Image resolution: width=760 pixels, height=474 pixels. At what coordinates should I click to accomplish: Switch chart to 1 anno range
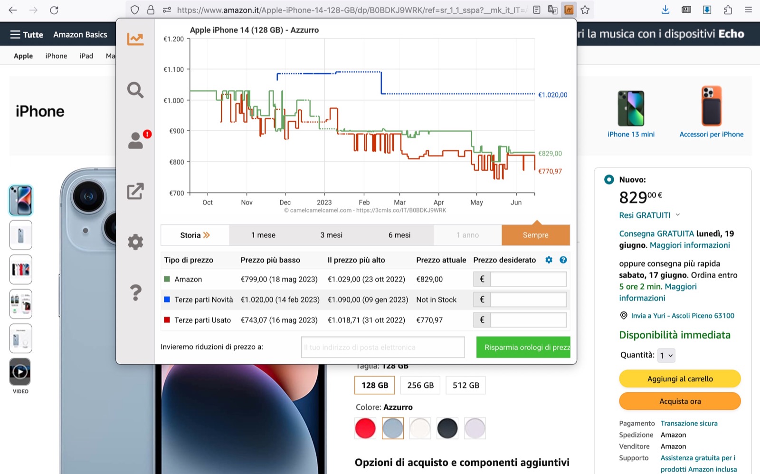point(467,235)
